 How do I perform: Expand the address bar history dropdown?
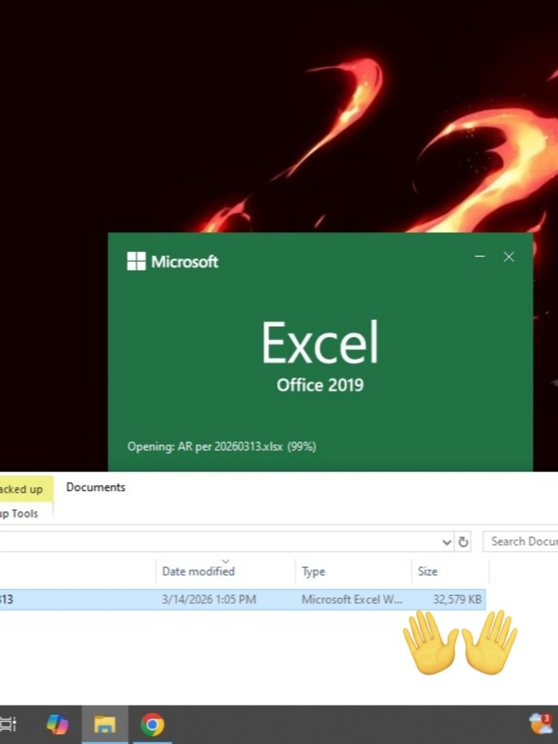tap(447, 542)
